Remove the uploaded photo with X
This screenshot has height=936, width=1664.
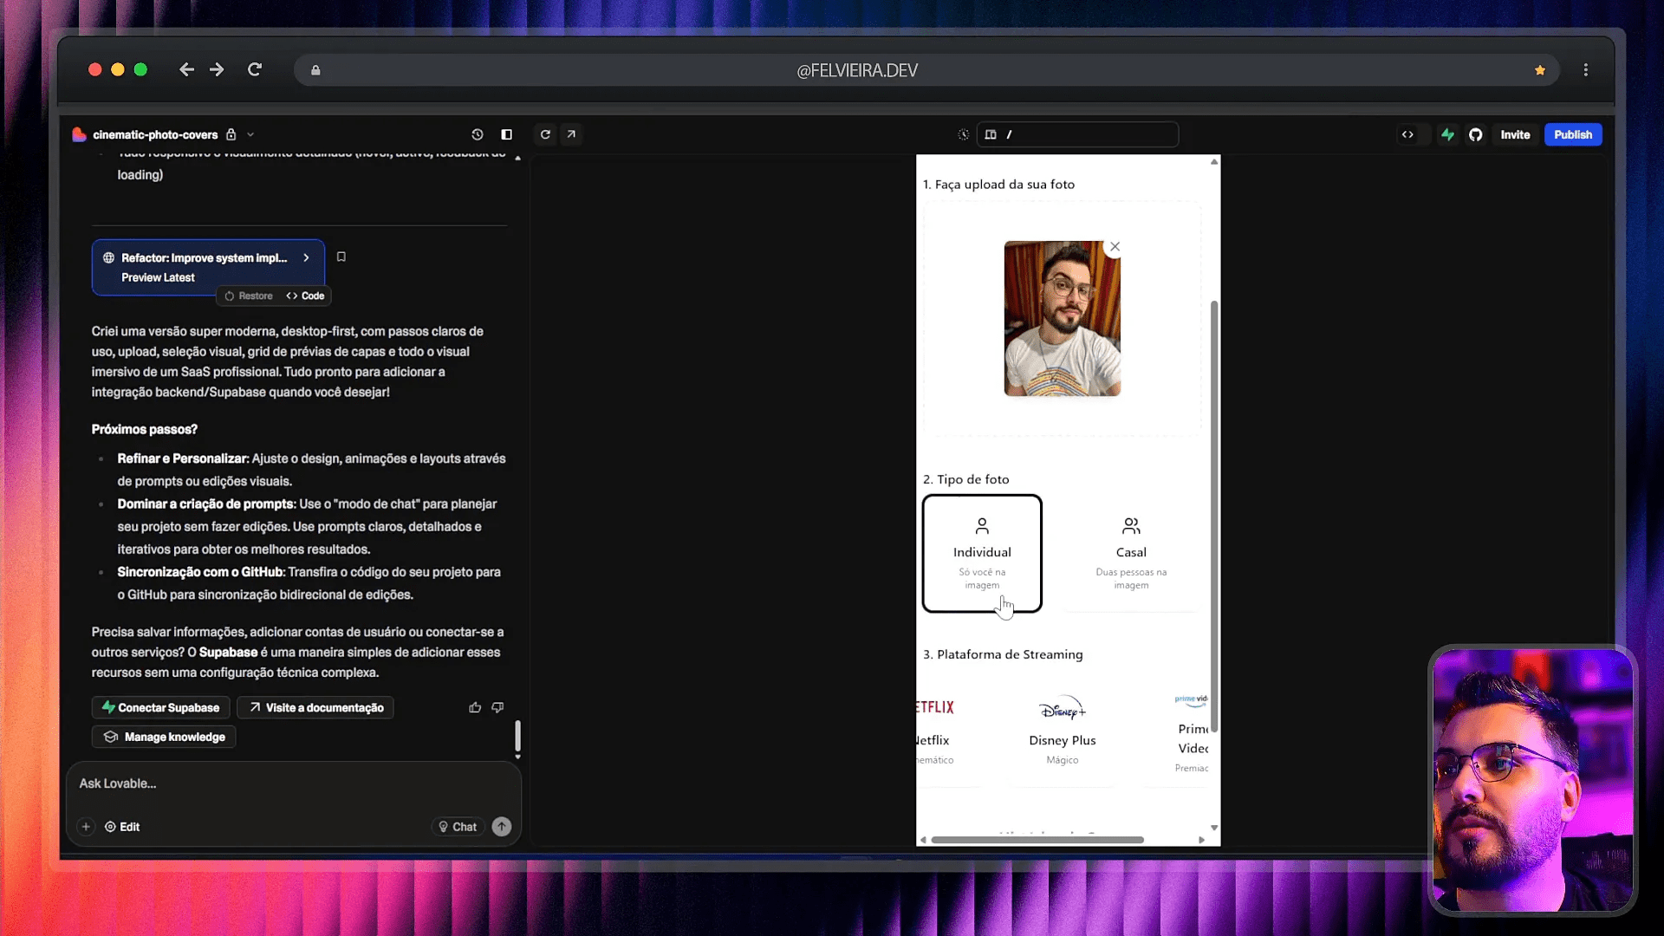pyautogui.click(x=1115, y=247)
